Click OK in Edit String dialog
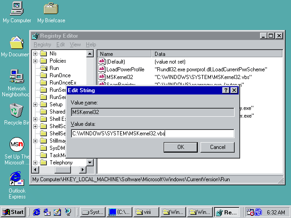 181,147
